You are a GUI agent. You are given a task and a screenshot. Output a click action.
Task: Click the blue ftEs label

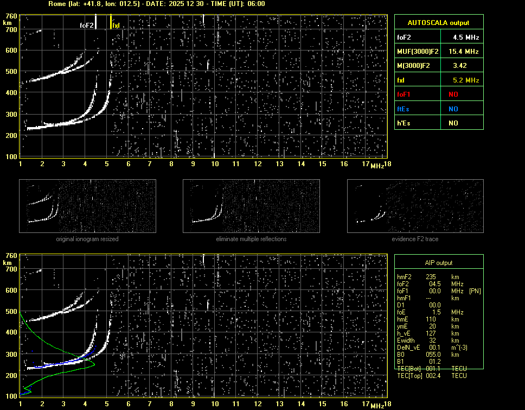click(404, 109)
